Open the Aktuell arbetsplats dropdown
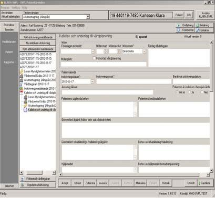The image size is (215, 198). coord(56,17)
